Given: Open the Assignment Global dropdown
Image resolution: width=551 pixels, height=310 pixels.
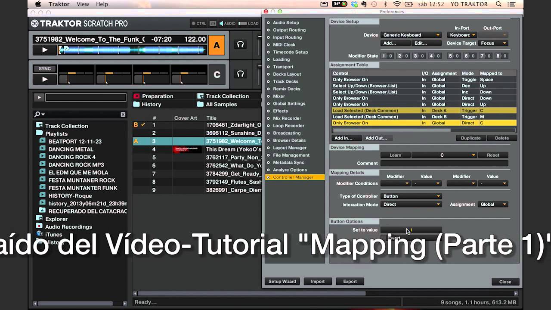Looking at the screenshot, I should [492, 205].
